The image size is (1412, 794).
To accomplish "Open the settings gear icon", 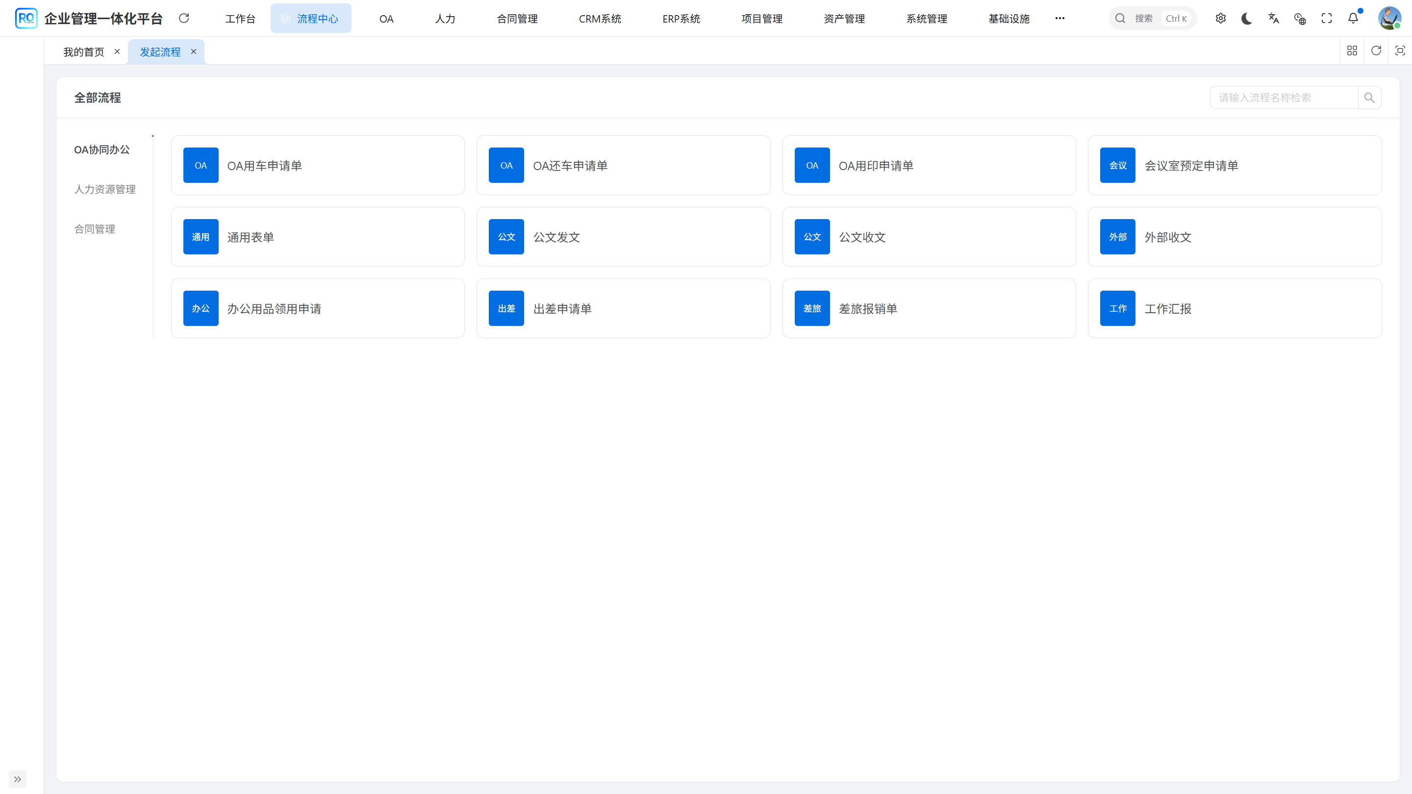I will click(1220, 18).
